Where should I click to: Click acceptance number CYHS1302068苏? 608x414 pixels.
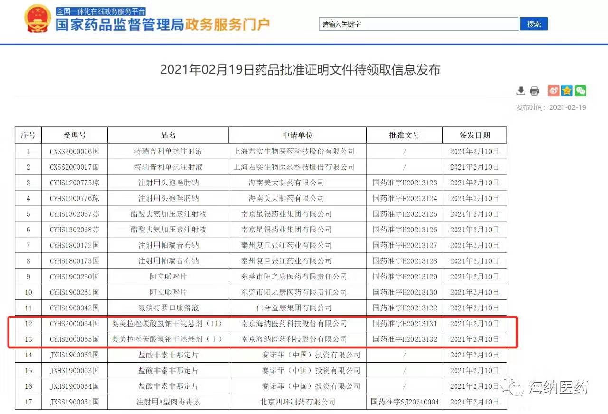pyautogui.click(x=75, y=230)
